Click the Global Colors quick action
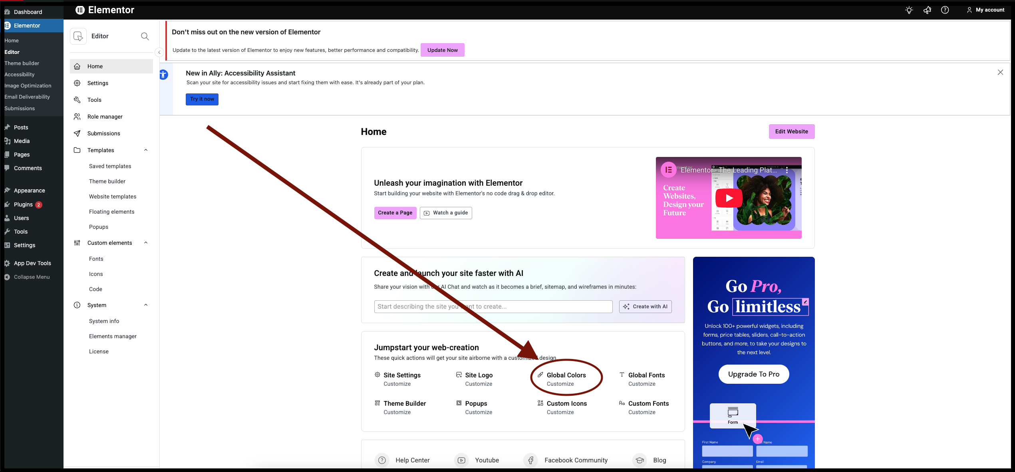1015x472 pixels. (x=566, y=375)
